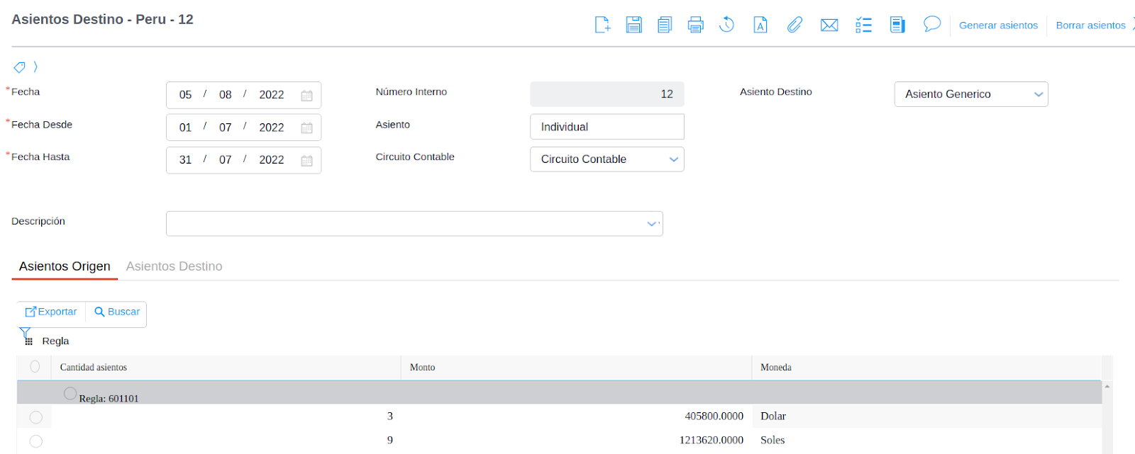
Task: Click the Generar asientos link
Action: tap(998, 25)
